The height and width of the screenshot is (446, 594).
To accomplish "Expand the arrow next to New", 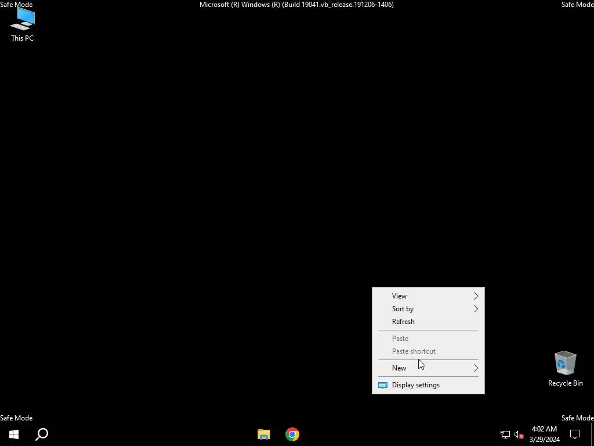I will point(476,368).
